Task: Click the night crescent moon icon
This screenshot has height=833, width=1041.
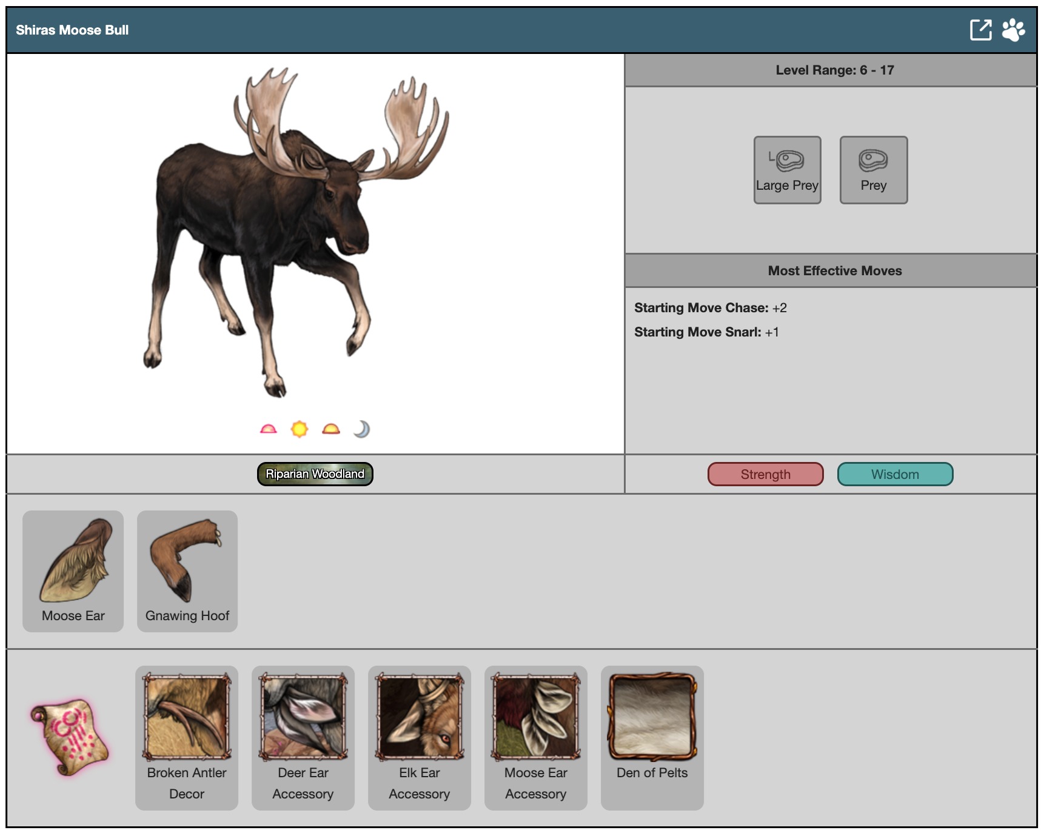Action: (x=361, y=429)
